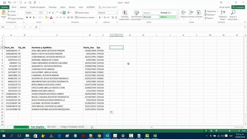247x139 pixels.
Task: Toggle italic (K) formatting
Action: pyautogui.click(x=30, y=17)
